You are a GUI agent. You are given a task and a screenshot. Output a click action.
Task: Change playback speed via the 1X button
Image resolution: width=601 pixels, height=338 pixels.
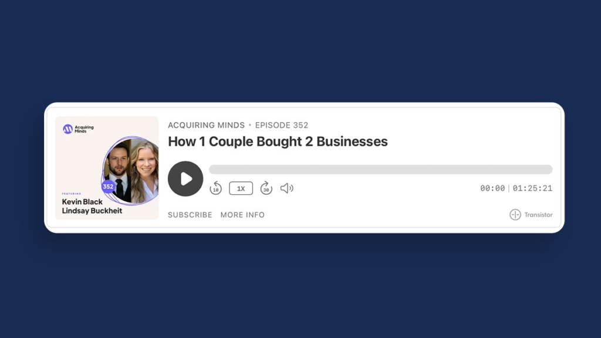[241, 188]
